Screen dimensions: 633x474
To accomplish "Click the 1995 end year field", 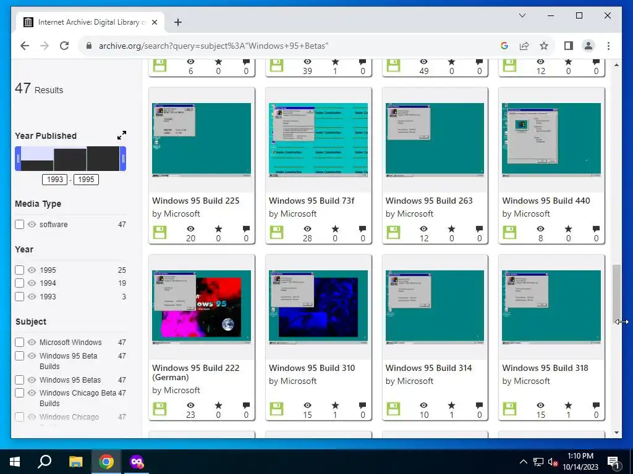I will (86, 180).
